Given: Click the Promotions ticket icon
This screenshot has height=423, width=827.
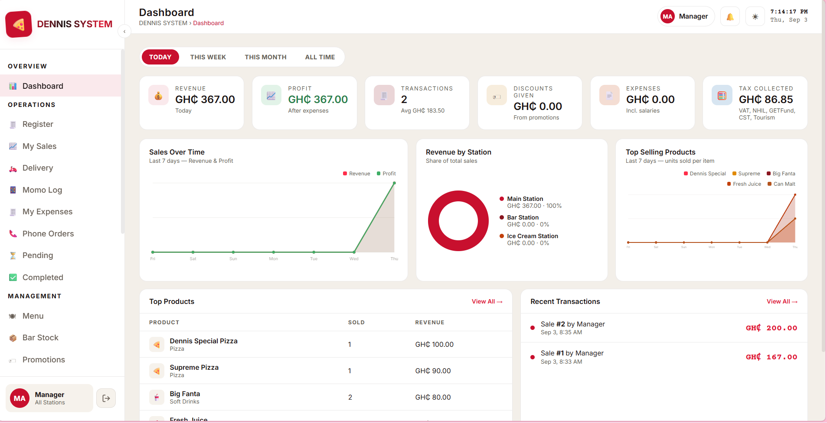Looking at the screenshot, I should click(13, 360).
